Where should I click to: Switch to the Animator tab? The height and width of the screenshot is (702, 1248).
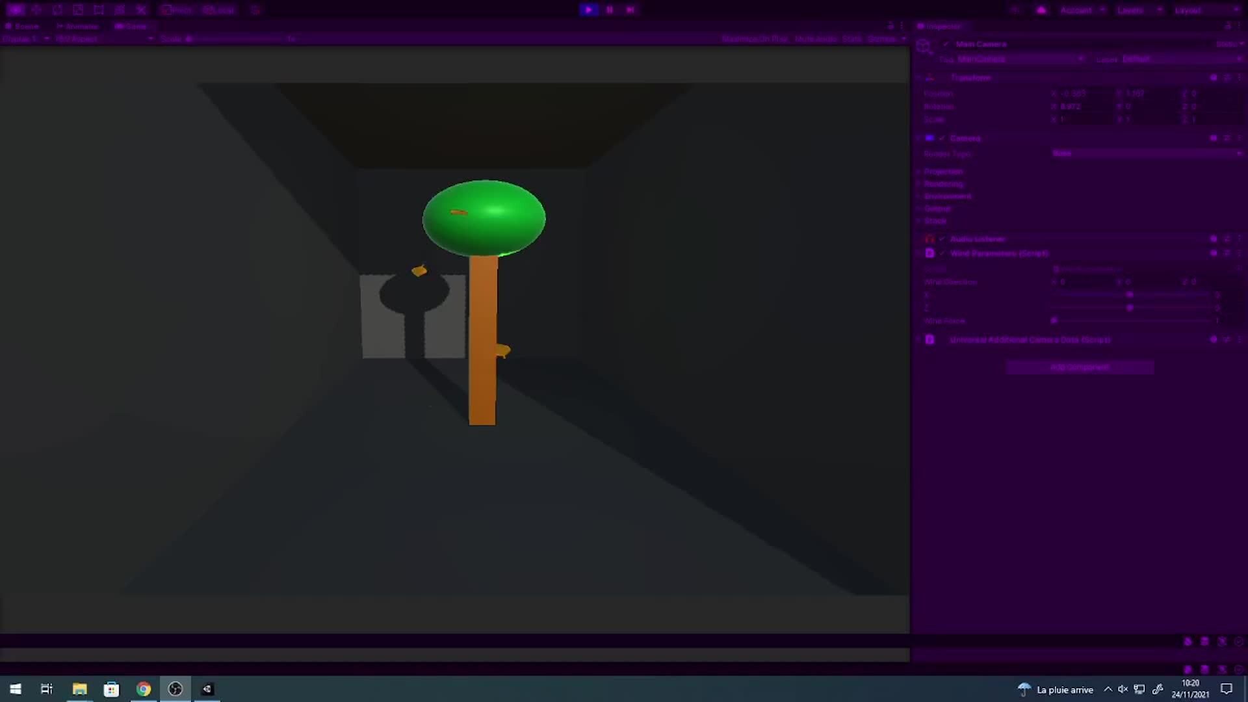[x=78, y=27]
